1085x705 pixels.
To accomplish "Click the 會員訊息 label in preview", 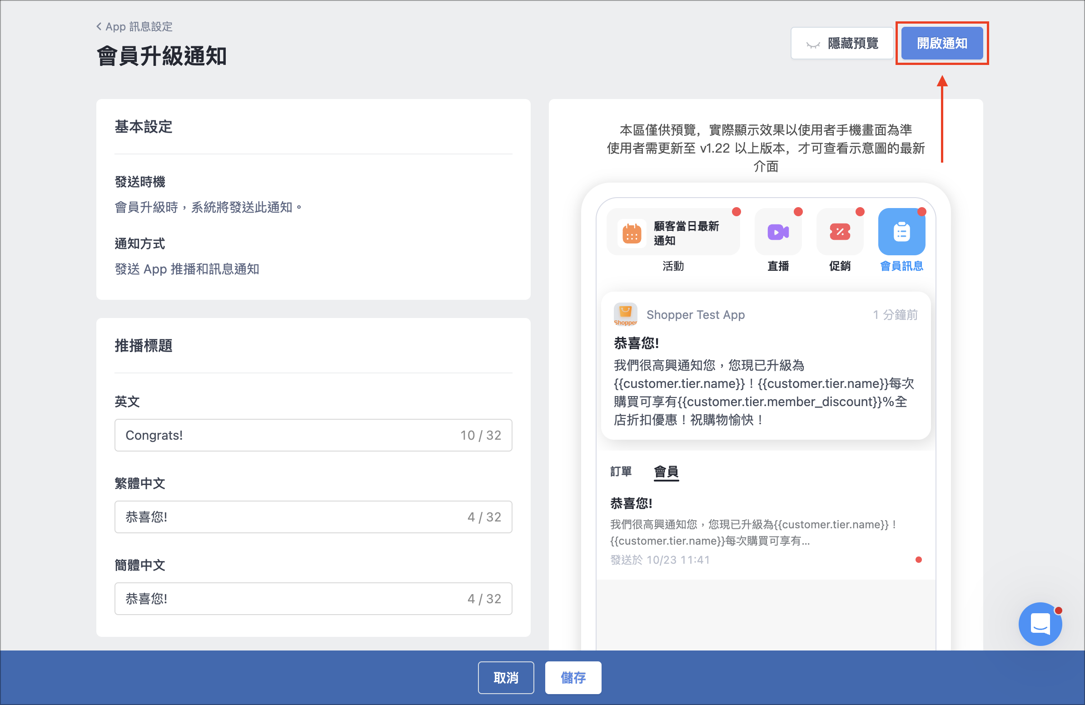I will click(901, 266).
